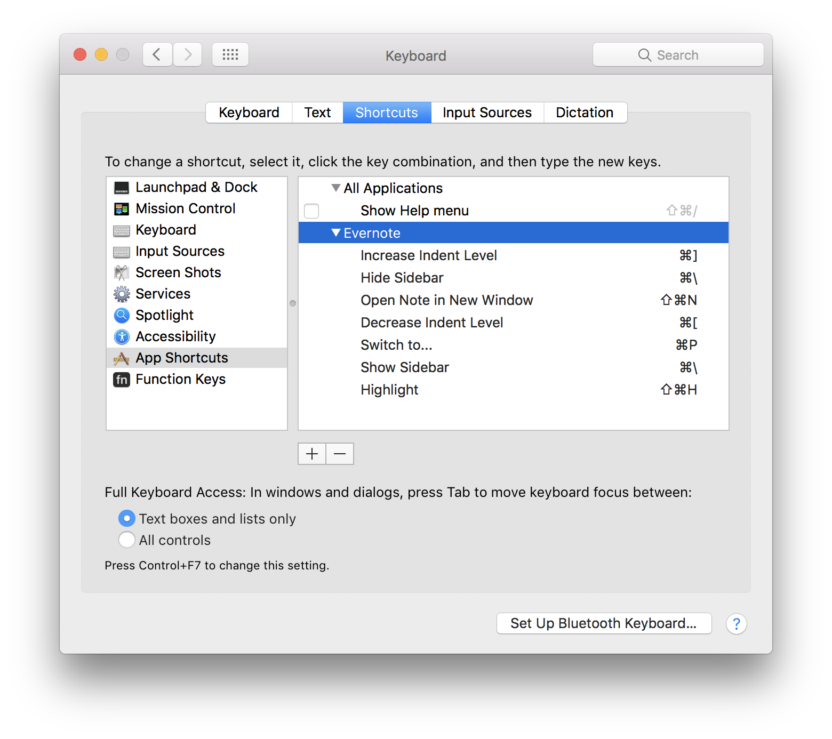Open help with the question mark button
The width and height of the screenshot is (832, 739).
[737, 624]
